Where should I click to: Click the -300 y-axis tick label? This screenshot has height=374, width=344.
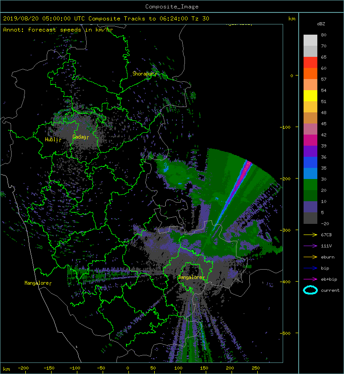coord(285,230)
